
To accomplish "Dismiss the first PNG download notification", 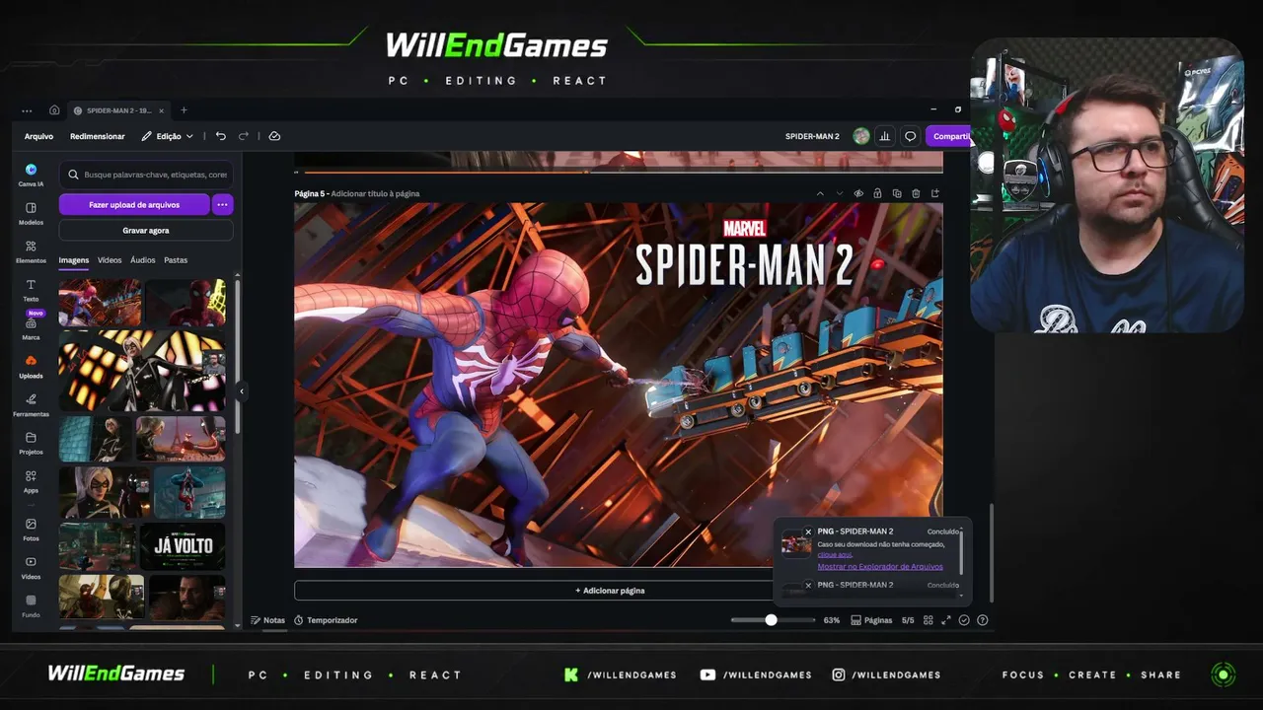I will click(x=808, y=532).
